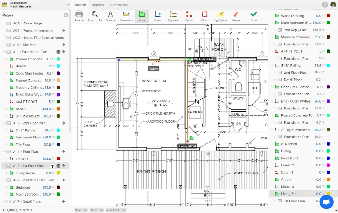The height and width of the screenshot is (213, 338).
Task: Switch to Reports tab
Action: (x=98, y=5)
